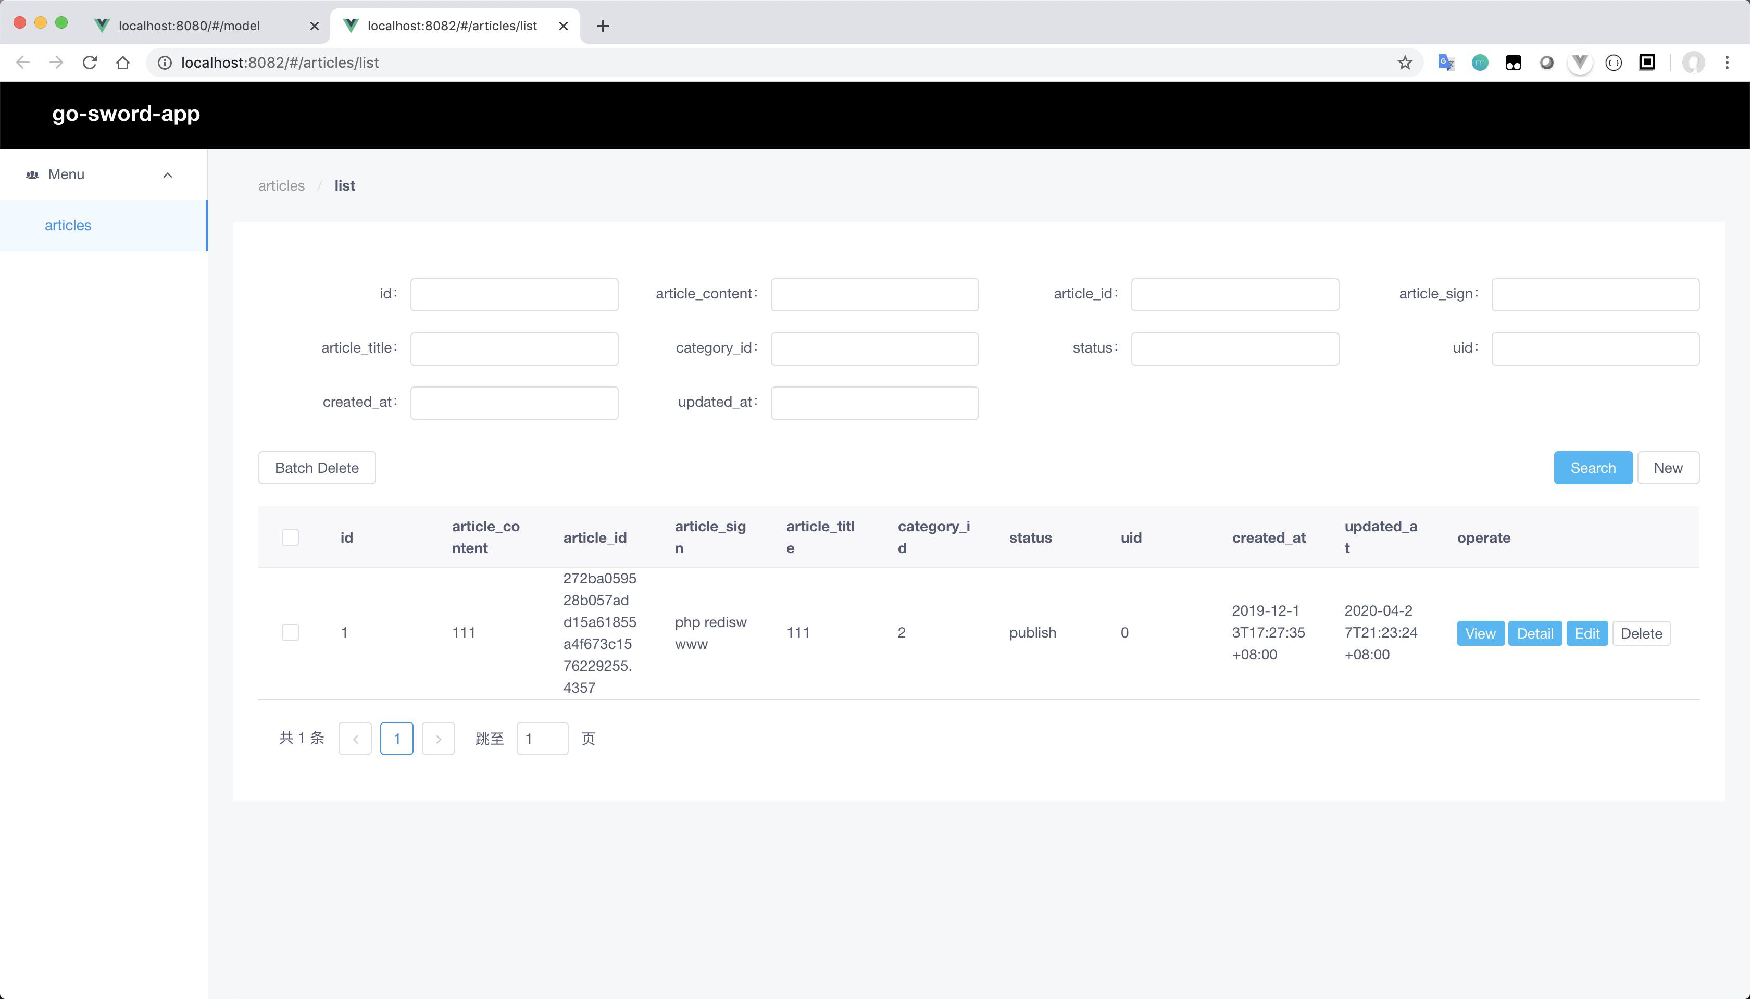Enter value in the id search field
Viewport: 1750px width, 999px height.
click(515, 293)
